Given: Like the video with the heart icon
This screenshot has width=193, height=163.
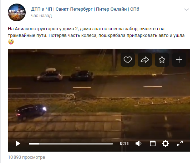Looking at the screenshot, I should 128,60.
